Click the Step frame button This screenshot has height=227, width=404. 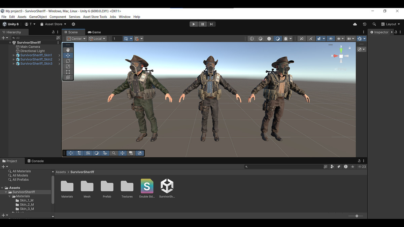tap(211, 24)
